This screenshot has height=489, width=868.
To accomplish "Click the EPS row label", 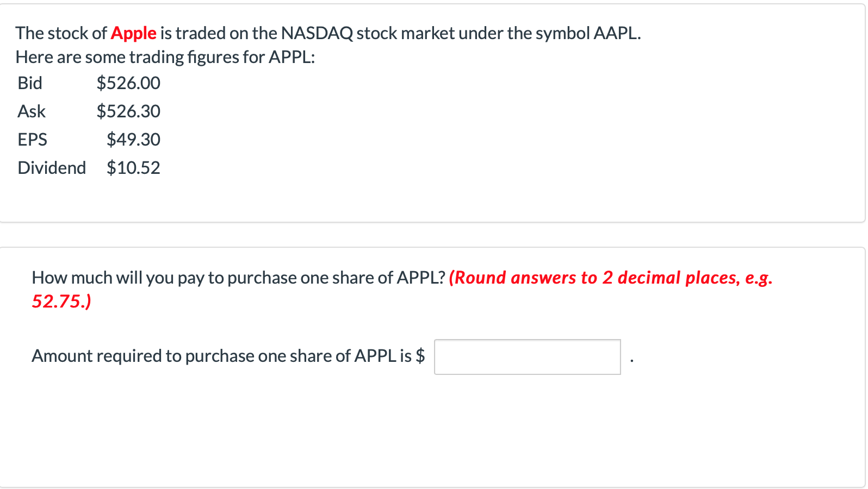I will (33, 140).
